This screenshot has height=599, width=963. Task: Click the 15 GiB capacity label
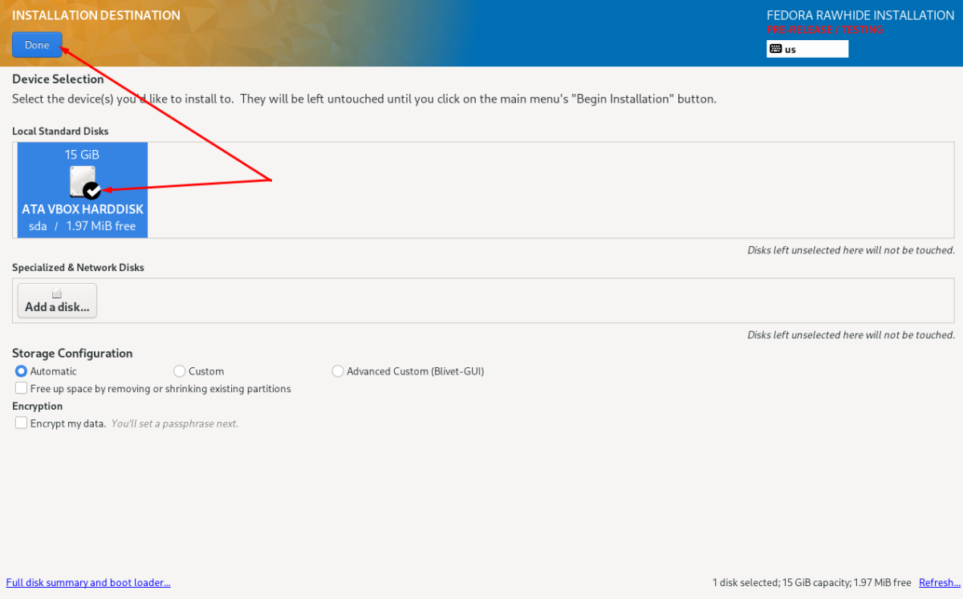(x=83, y=154)
